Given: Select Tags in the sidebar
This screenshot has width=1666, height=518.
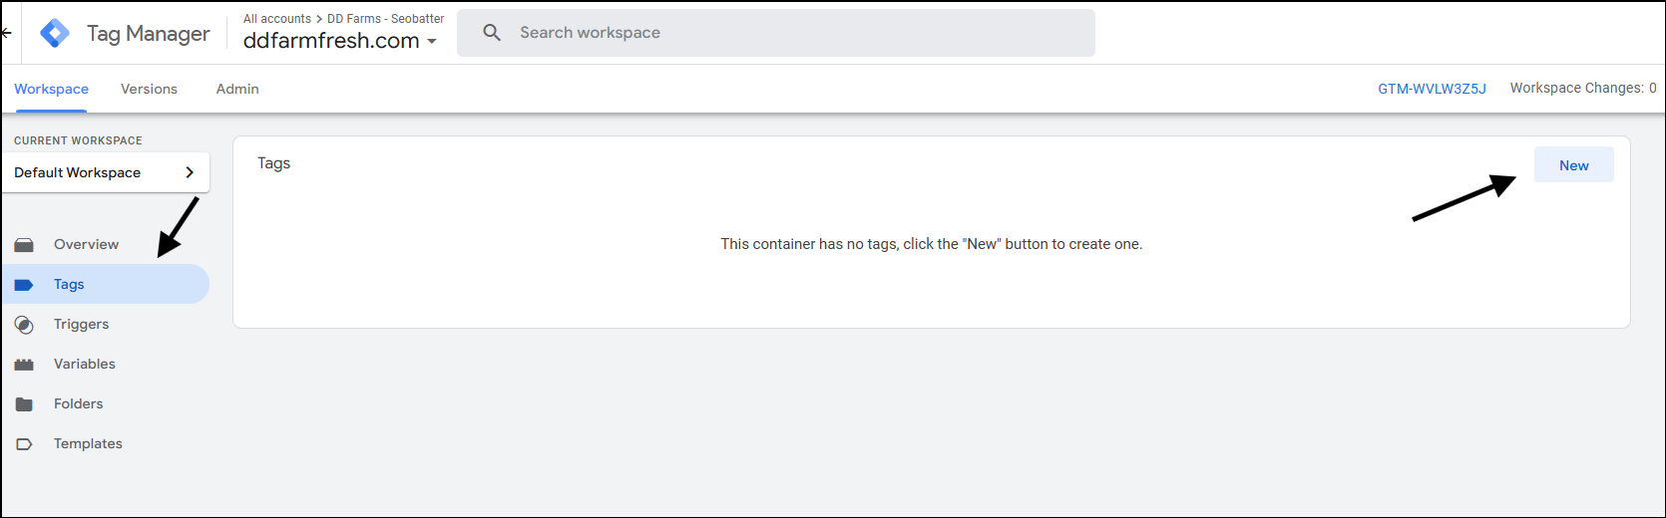Looking at the screenshot, I should [106, 284].
